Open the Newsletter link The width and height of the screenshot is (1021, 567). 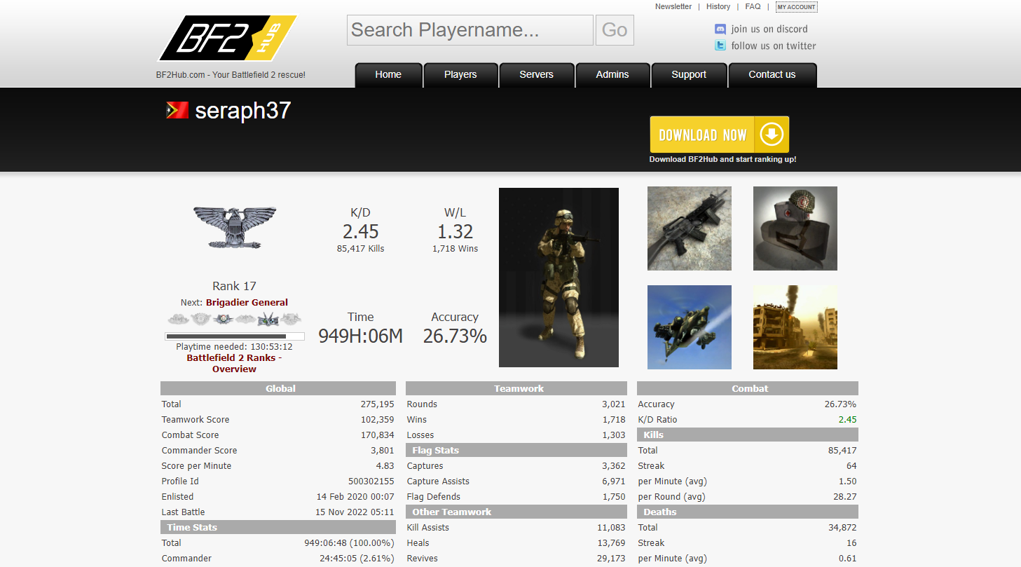[673, 6]
